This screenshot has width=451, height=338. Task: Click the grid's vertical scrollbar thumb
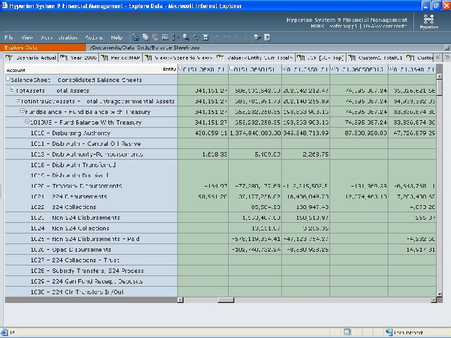tap(439, 88)
